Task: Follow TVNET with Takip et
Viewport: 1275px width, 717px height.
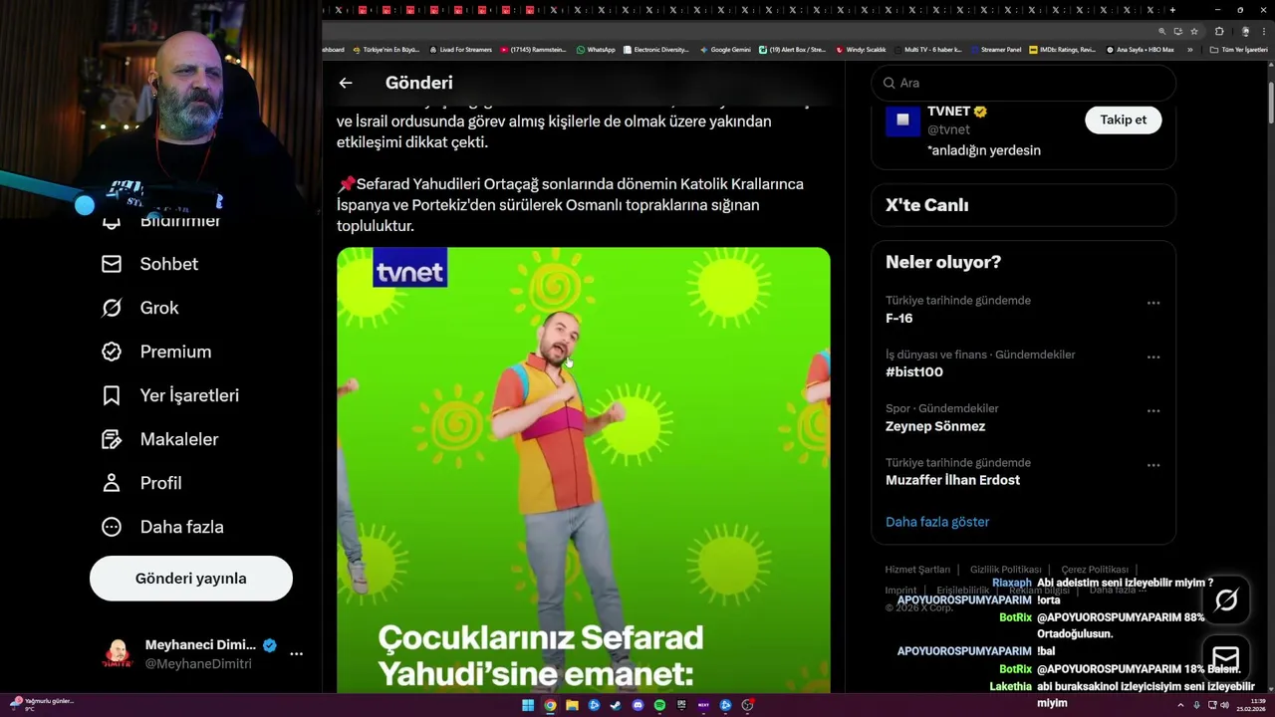Action: (1123, 119)
